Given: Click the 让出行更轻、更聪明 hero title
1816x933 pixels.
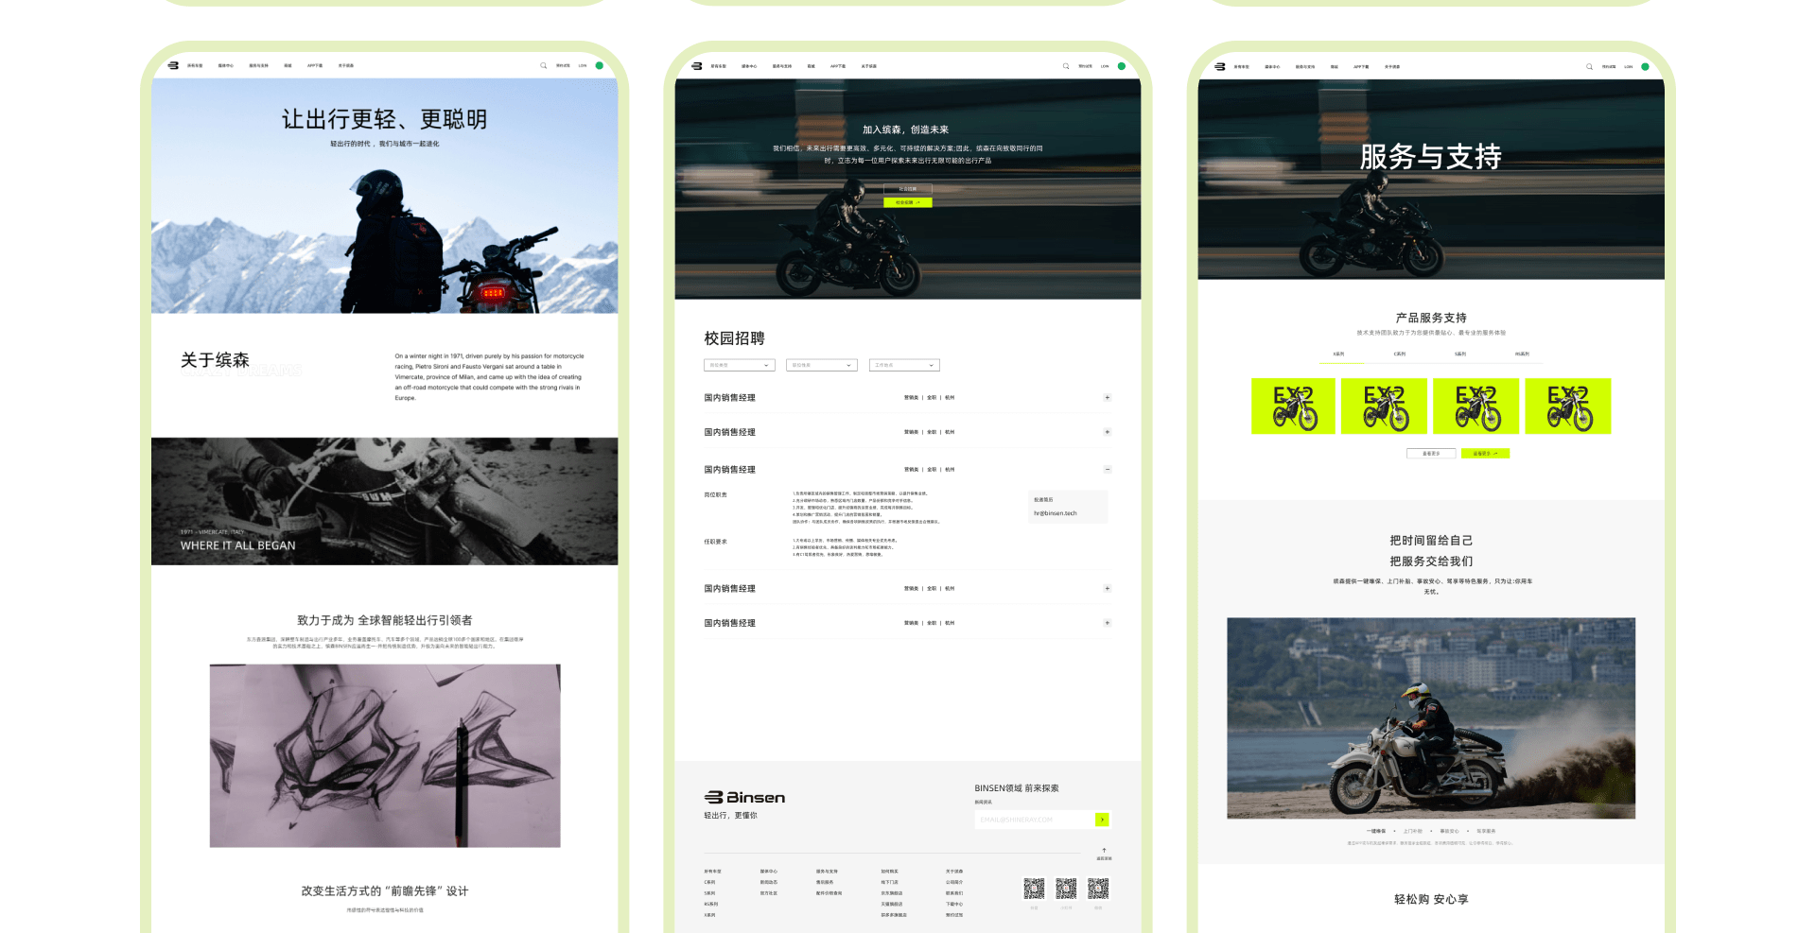Looking at the screenshot, I should 385,119.
